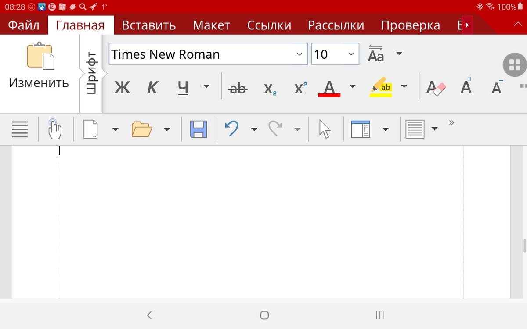Toggle bold formatting with the Ж icon
The width and height of the screenshot is (527, 329).
122,87
